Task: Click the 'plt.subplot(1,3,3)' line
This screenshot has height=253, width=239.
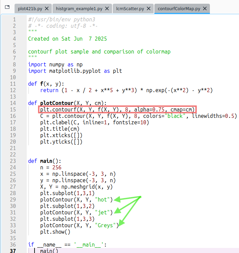Action: 67,219
